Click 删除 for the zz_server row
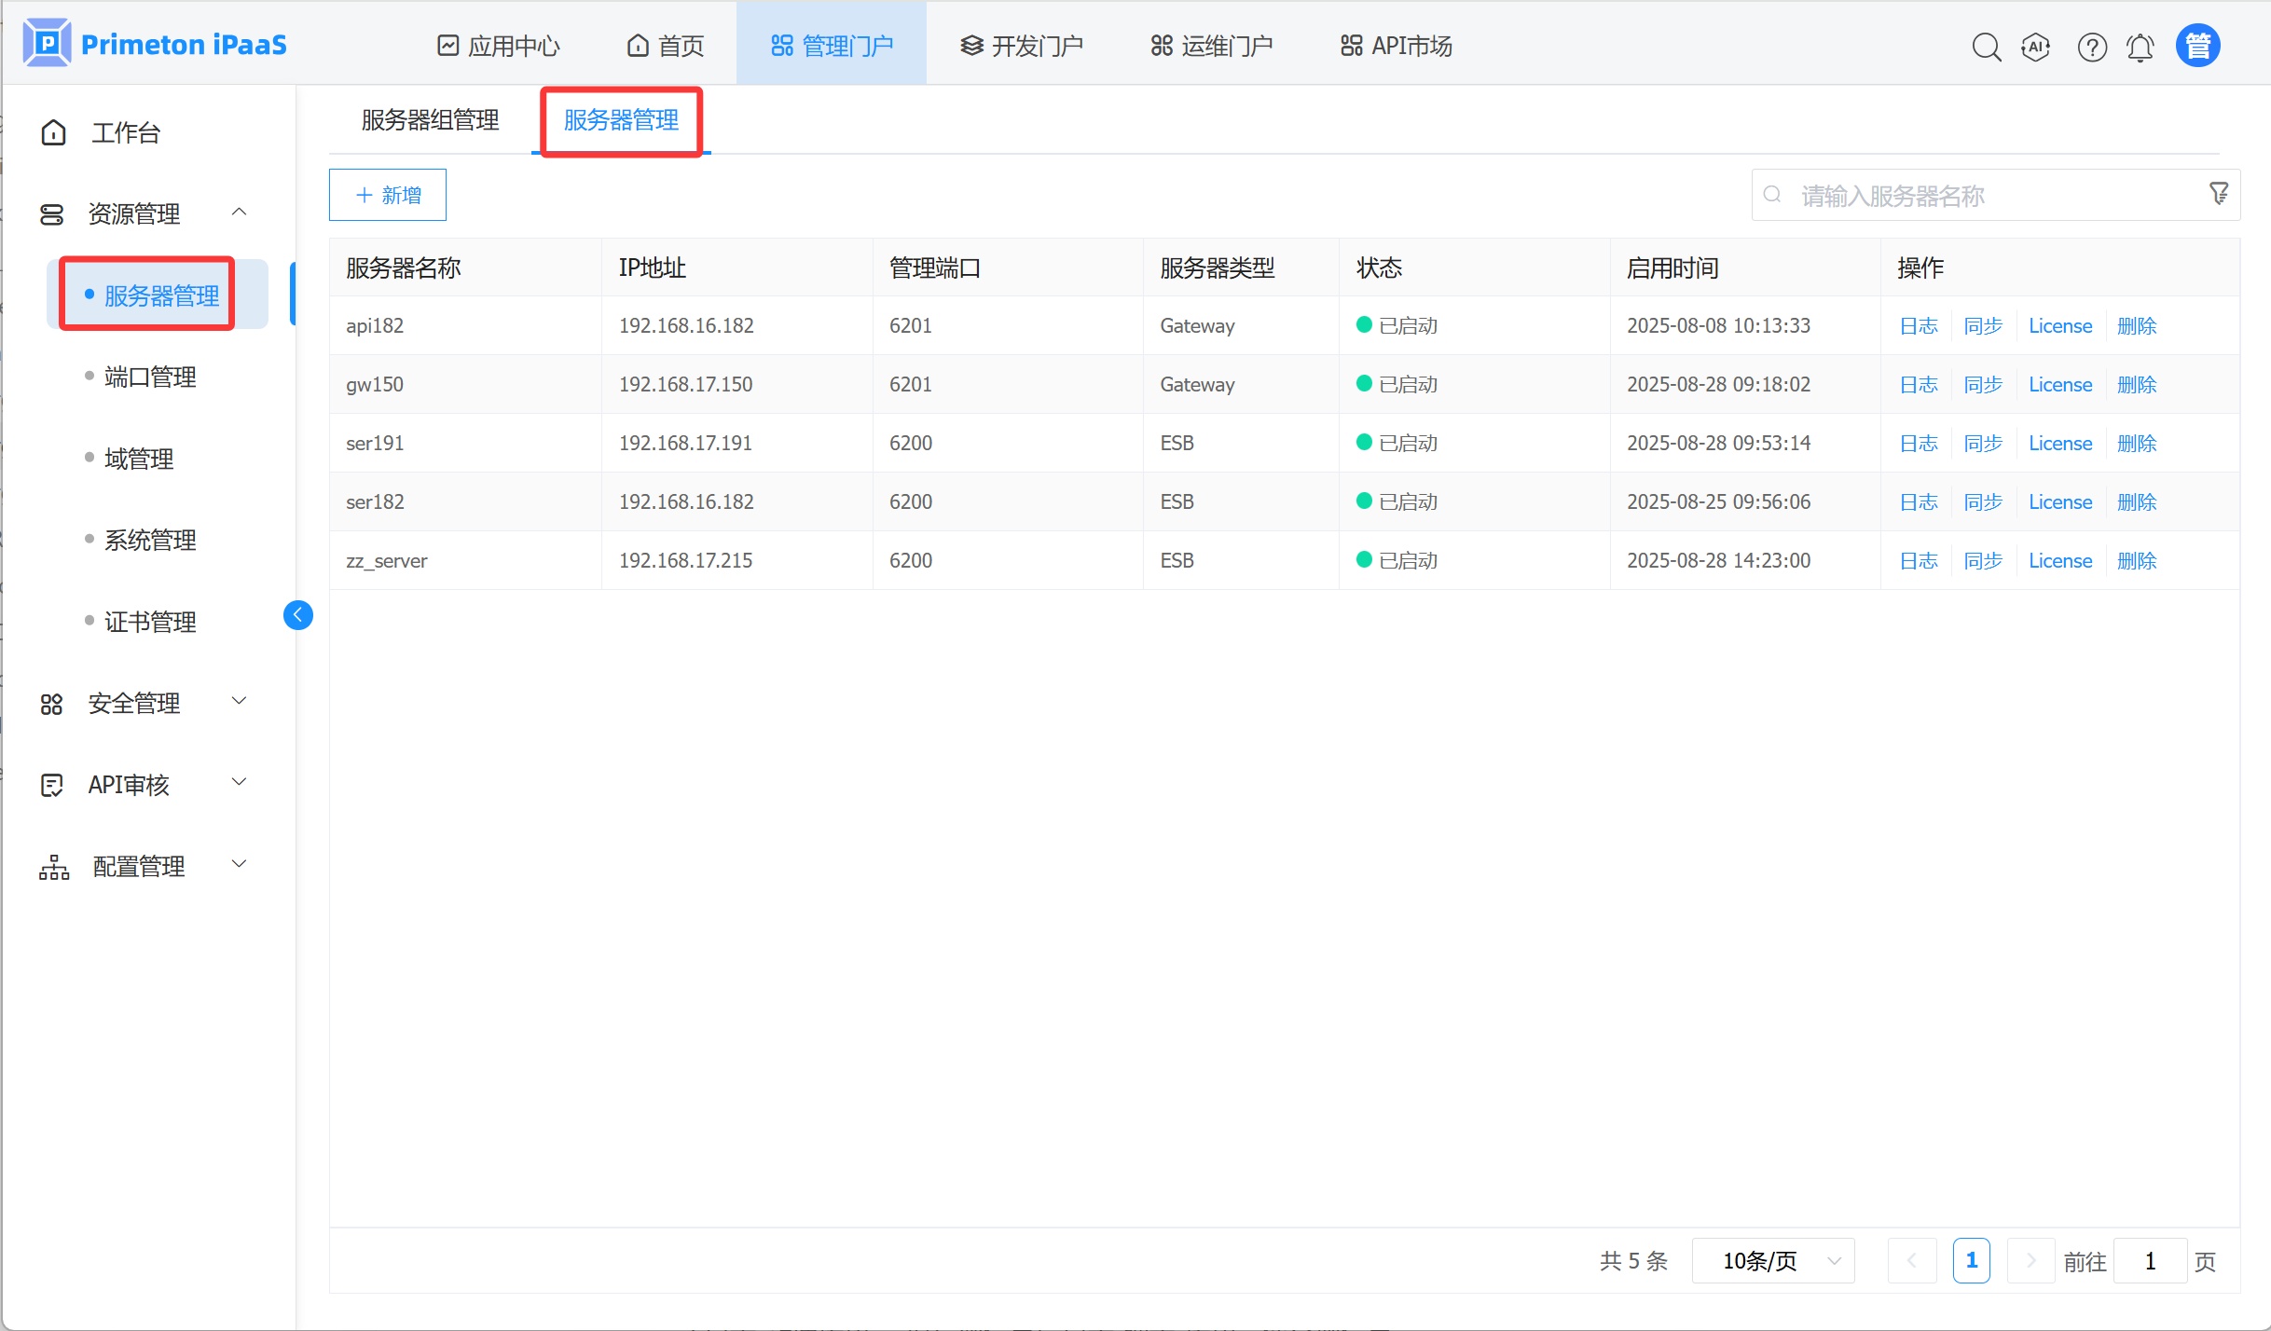 2137,561
